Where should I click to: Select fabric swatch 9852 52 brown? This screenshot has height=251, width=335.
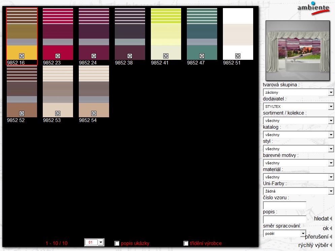(22, 91)
